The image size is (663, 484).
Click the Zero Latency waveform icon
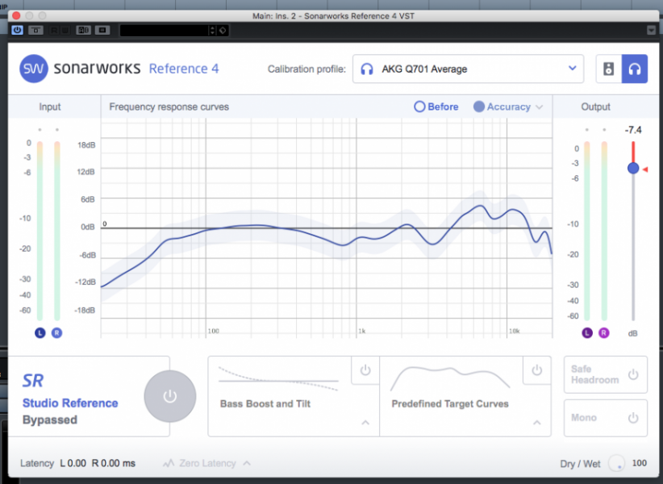(x=169, y=463)
